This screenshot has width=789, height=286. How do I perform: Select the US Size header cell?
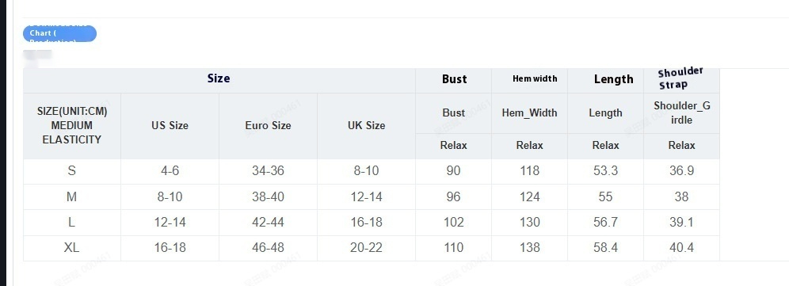(x=170, y=126)
